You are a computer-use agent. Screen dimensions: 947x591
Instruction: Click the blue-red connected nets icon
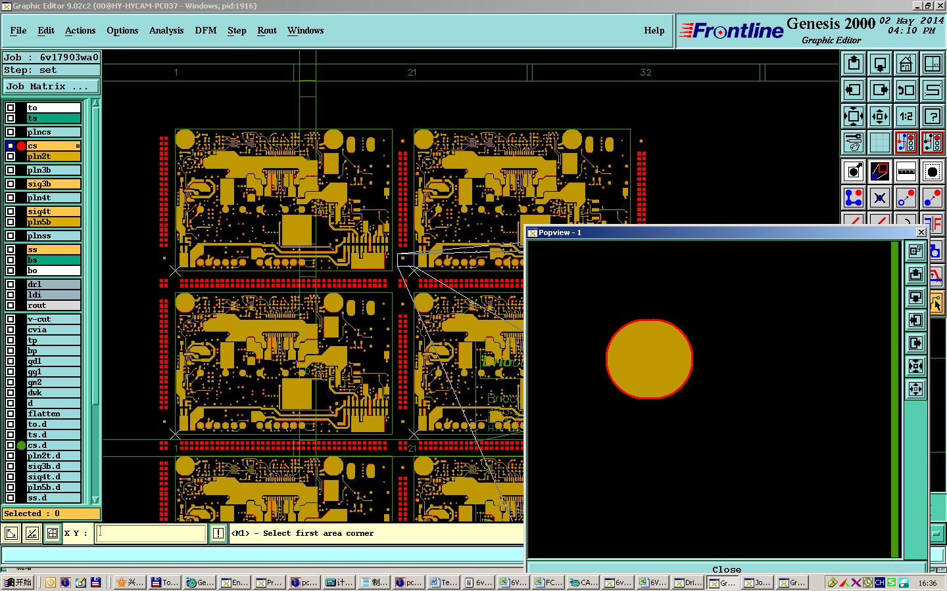(854, 198)
